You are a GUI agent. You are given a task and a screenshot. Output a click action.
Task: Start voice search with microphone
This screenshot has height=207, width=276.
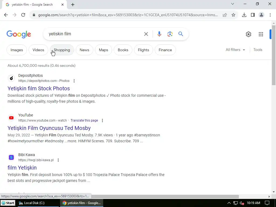pyautogui.click(x=159, y=34)
